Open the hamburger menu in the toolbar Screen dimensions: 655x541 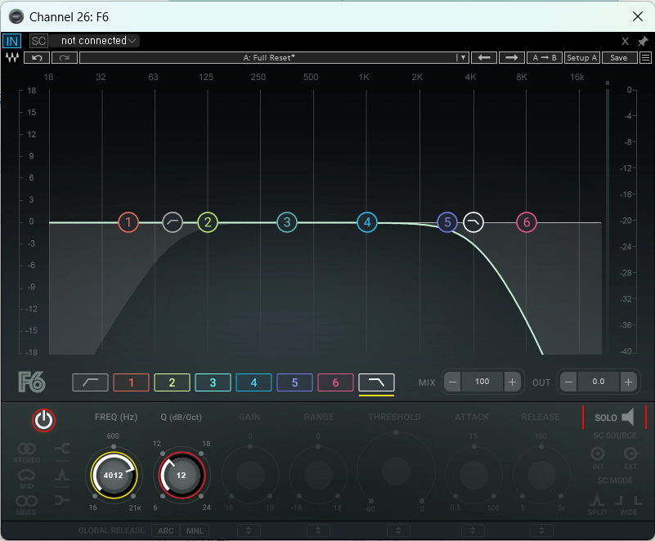click(x=645, y=58)
